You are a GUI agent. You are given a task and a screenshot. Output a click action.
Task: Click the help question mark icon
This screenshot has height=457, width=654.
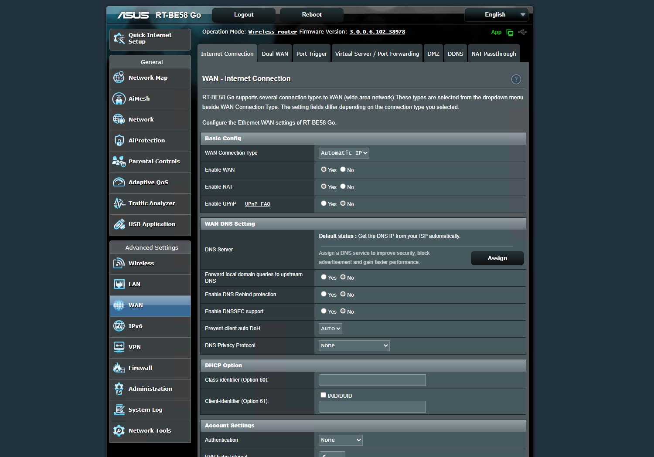[516, 79]
